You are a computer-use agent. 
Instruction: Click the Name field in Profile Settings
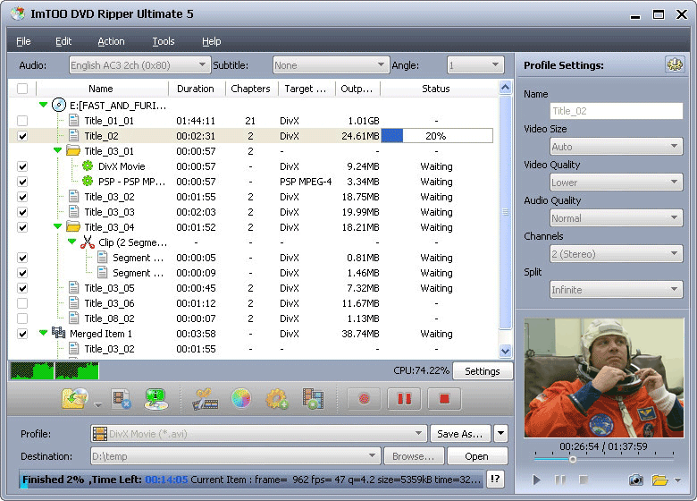coord(603,111)
